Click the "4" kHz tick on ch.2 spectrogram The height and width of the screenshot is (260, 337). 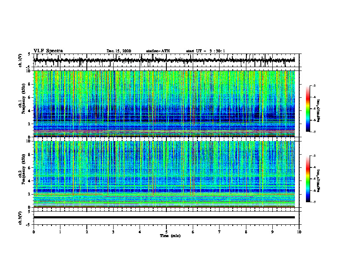coord(30,181)
